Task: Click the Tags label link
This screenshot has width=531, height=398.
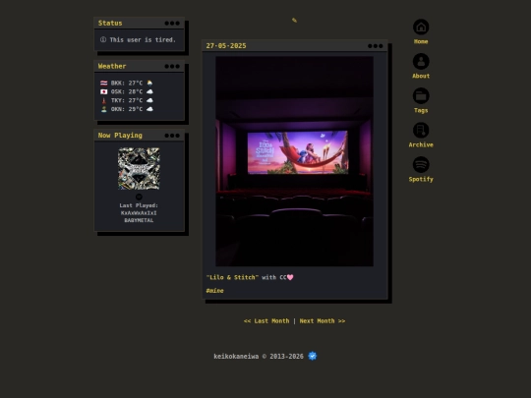Action: click(421, 110)
